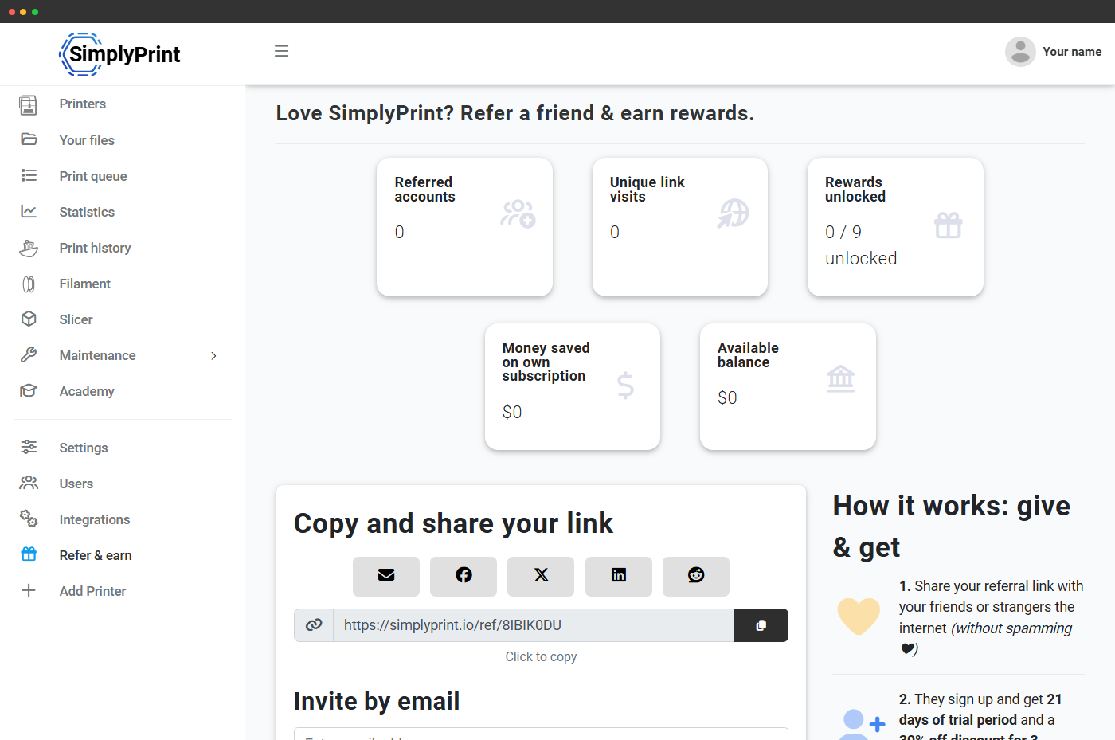Click the Referred accounts card
The image size is (1115, 740).
coord(464,227)
